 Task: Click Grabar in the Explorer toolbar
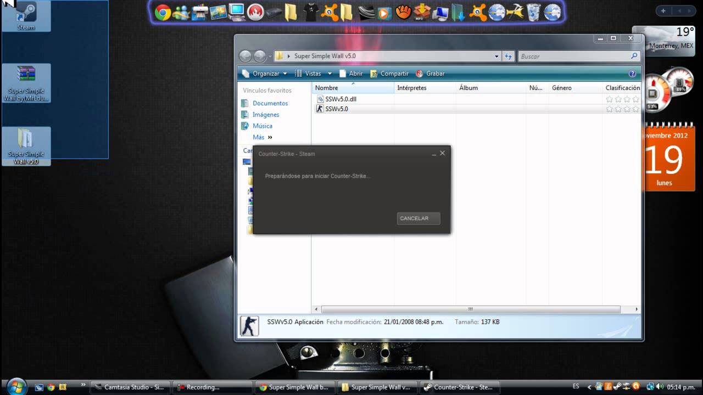[x=430, y=74]
